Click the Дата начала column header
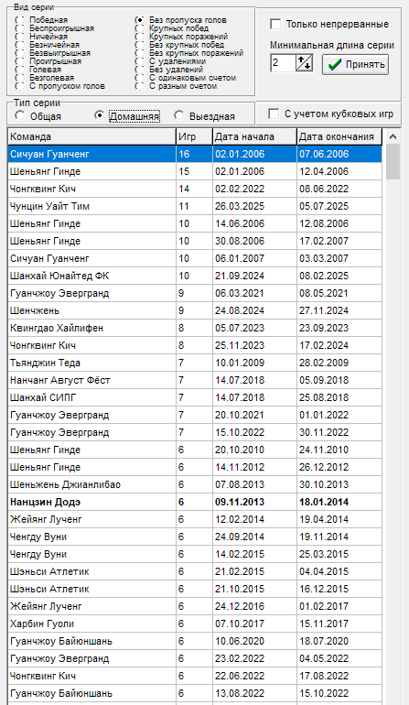The image size is (409, 705). pyautogui.click(x=254, y=136)
